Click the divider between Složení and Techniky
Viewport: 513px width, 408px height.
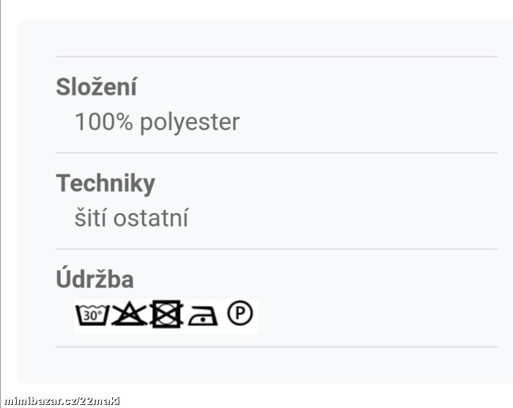coord(276,153)
